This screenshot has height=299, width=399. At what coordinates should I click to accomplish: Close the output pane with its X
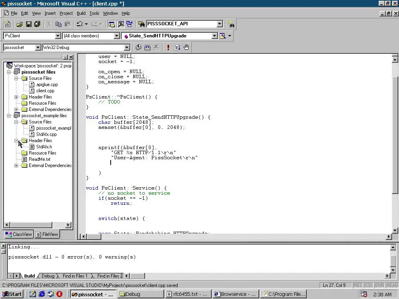click(3, 246)
